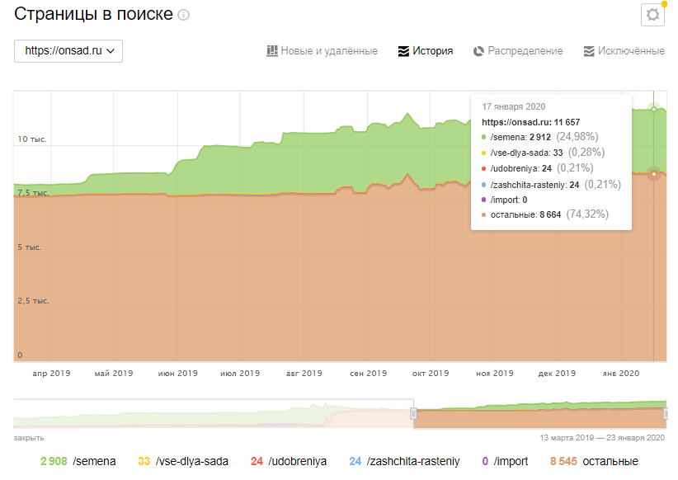
Task: Click the 5 тыс. y-axis label
Action: [30, 247]
